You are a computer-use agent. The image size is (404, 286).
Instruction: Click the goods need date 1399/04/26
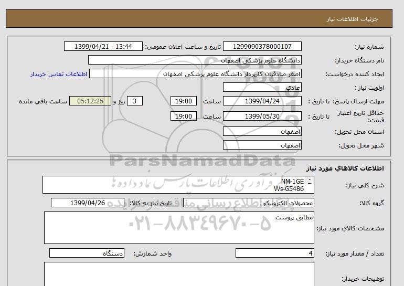(88, 203)
